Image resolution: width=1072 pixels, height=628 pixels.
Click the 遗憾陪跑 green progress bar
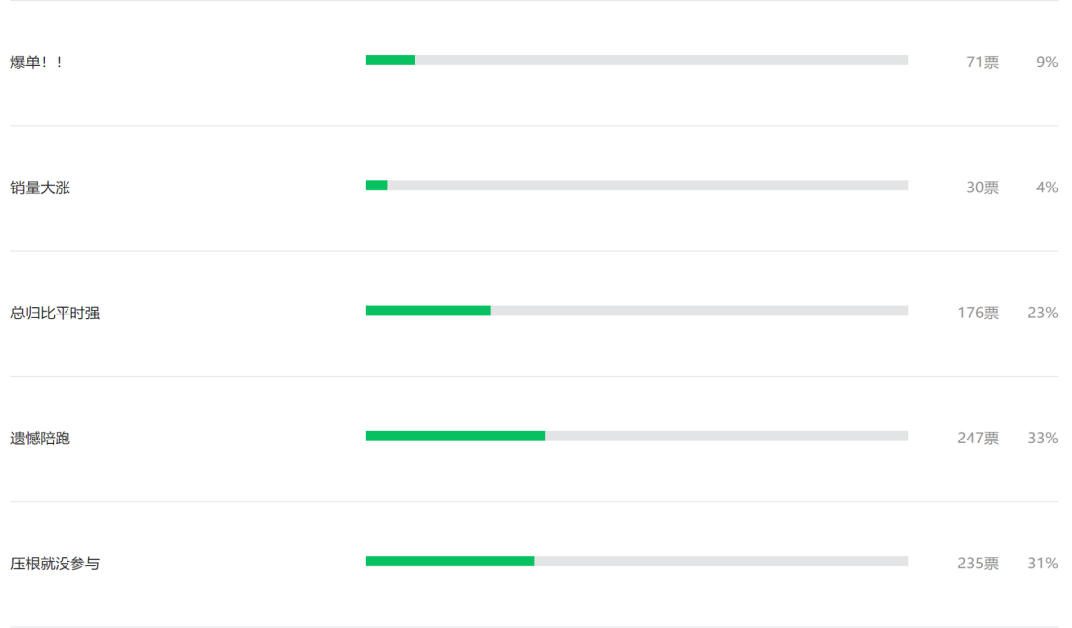455,436
